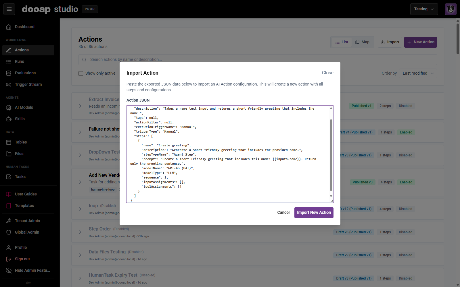Click the textarea scroll up arrow
The image size is (460, 287).
pos(331,108)
